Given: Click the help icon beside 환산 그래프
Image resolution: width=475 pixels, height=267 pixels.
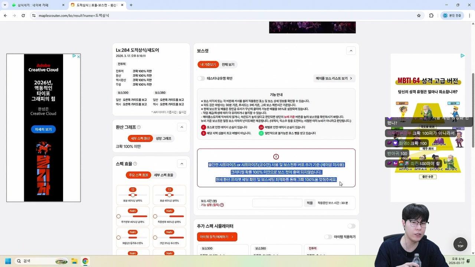Looking at the screenshot, I should (x=139, y=127).
